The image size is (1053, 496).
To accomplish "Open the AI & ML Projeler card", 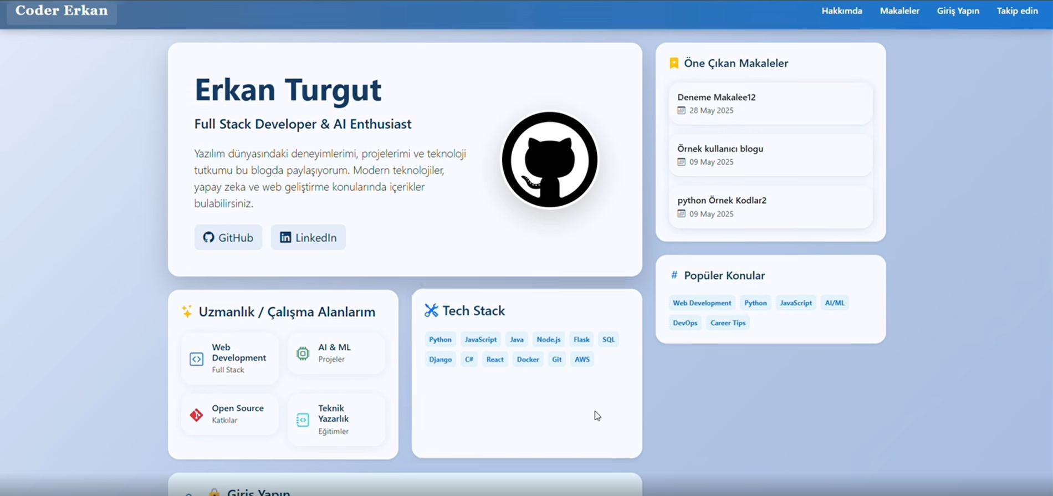I will tap(336, 353).
